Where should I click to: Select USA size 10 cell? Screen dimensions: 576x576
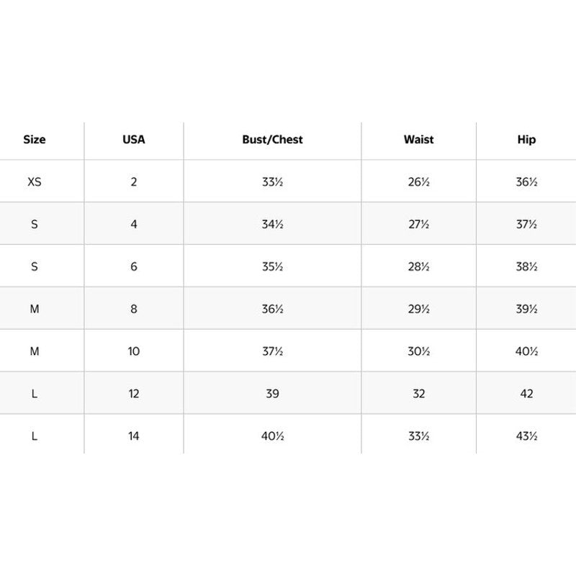[134, 351]
